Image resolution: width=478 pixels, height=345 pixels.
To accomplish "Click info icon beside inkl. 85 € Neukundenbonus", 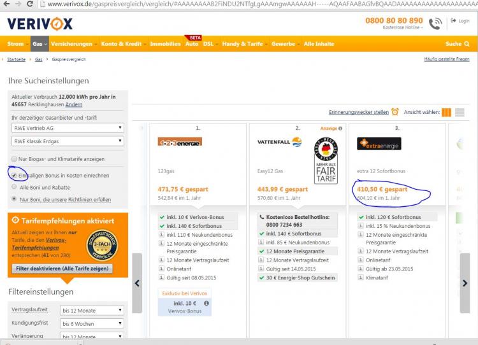I will pos(261,242).
